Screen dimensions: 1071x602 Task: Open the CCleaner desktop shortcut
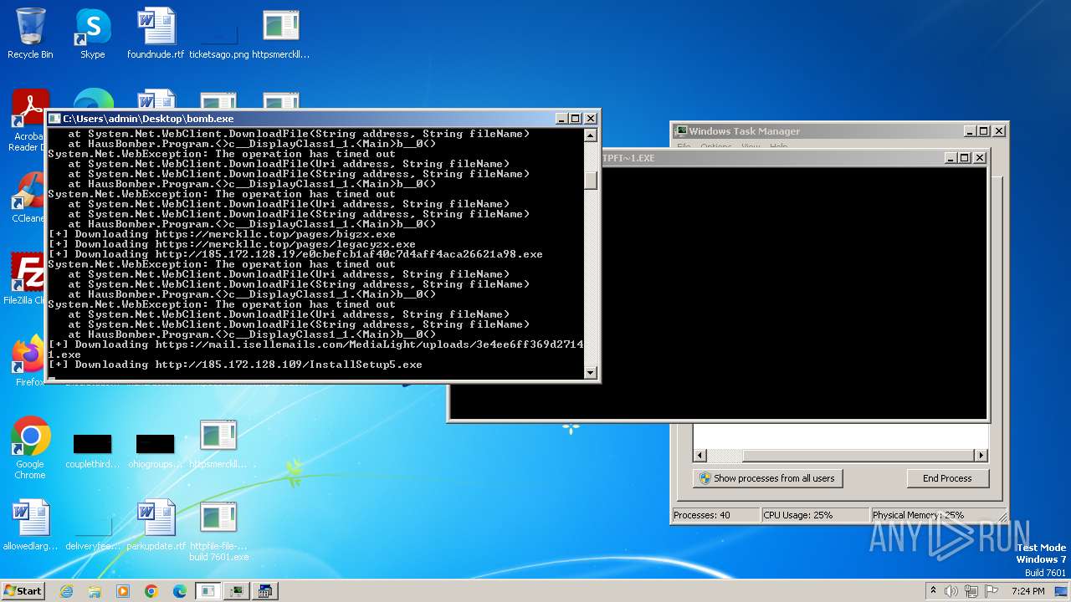28,198
